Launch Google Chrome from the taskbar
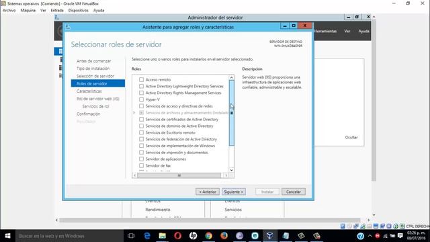Viewport: 430px width, 242px height. [209, 236]
